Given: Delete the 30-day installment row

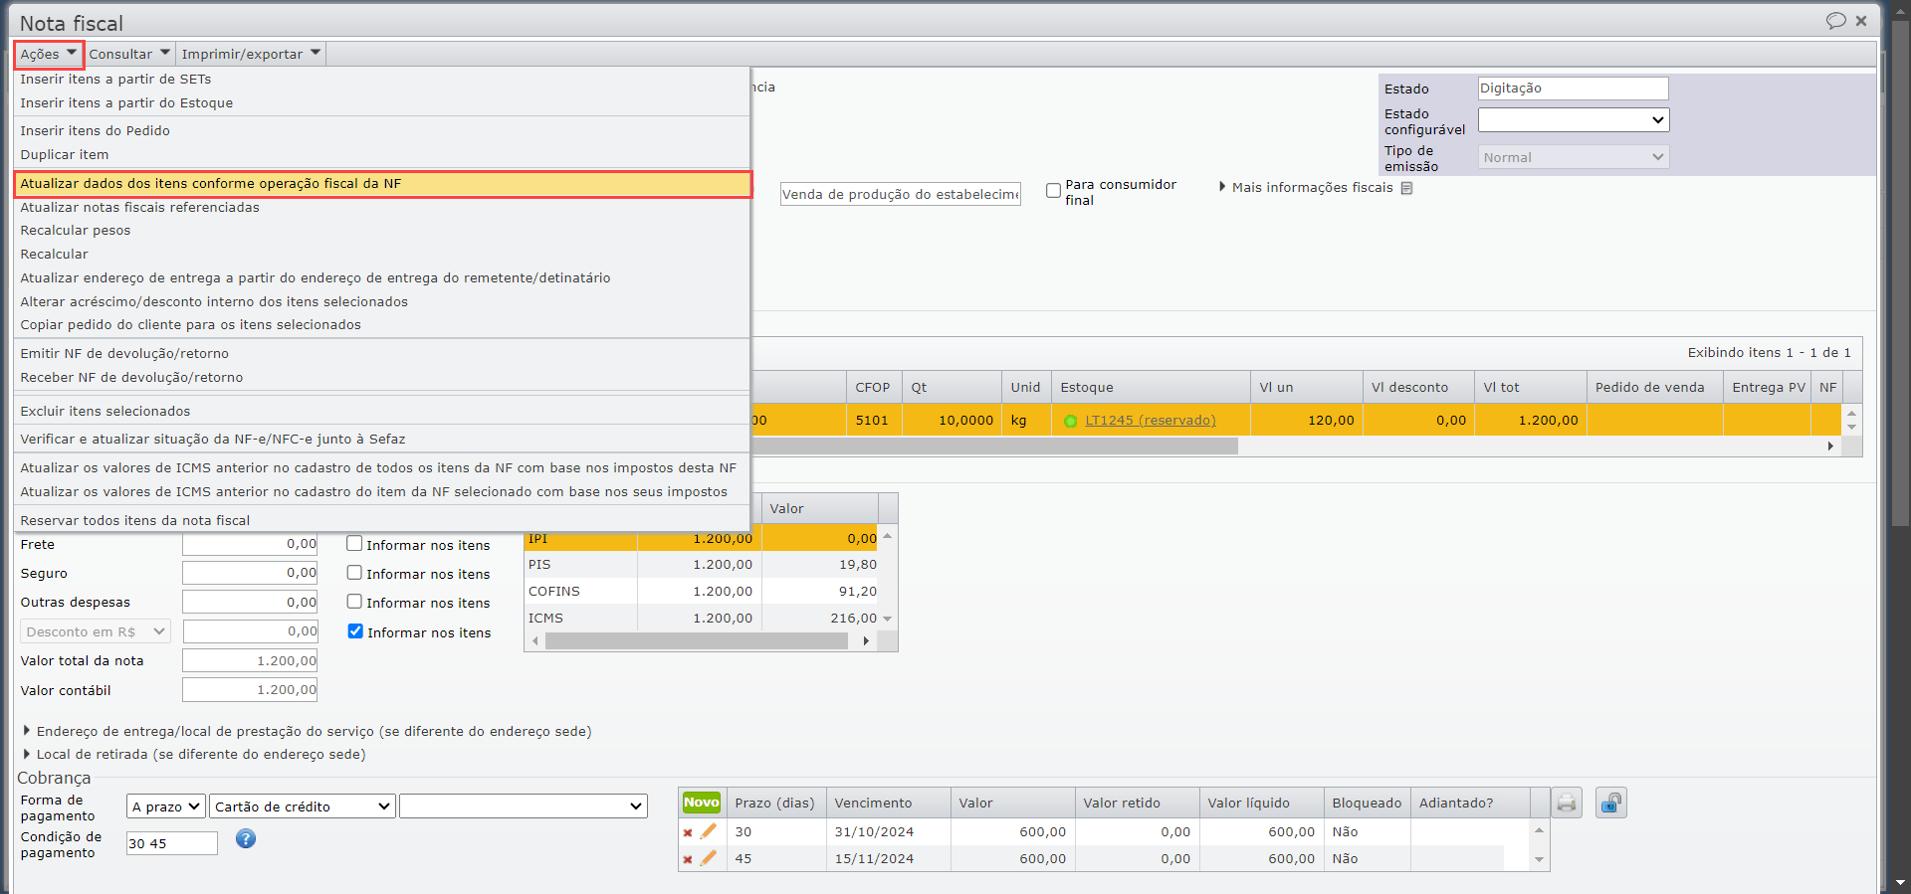Looking at the screenshot, I should pos(688,832).
